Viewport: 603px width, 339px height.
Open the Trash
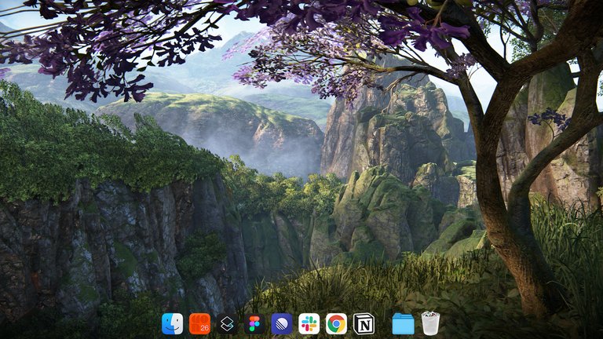point(430,323)
